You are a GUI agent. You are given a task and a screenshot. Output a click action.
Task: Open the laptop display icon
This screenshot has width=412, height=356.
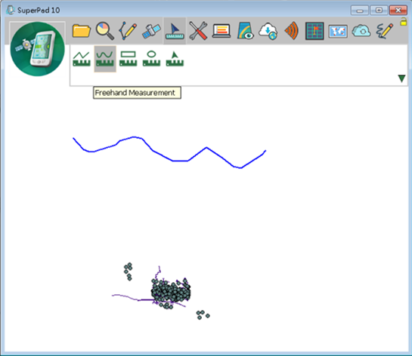221,31
